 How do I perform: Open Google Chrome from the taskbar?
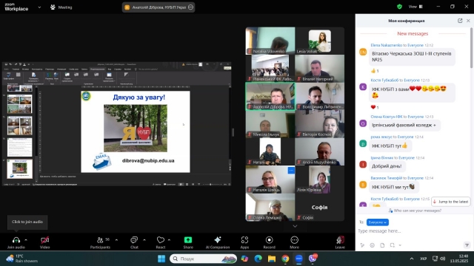(285, 259)
